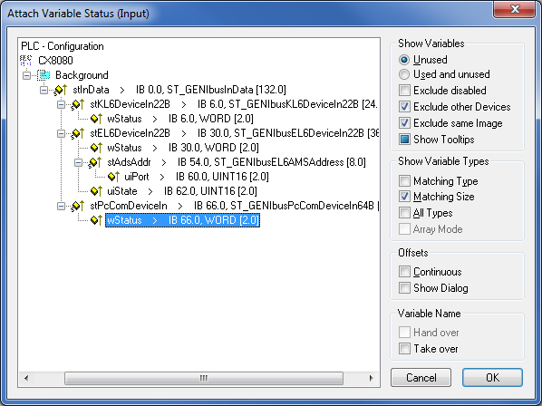This screenshot has width=542, height=406.
Task: Click the horizontal scrollbar right arrow
Action: click(372, 378)
